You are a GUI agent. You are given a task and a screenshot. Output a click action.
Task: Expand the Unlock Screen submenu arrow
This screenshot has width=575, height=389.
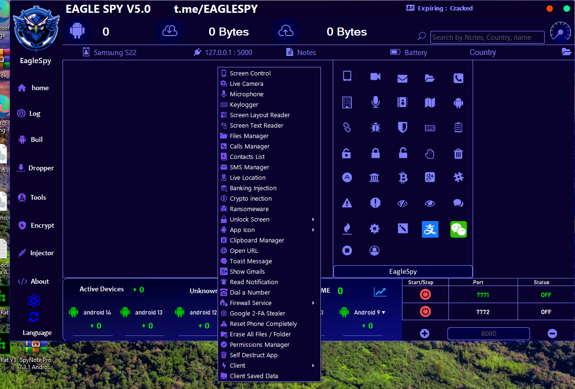click(x=313, y=220)
